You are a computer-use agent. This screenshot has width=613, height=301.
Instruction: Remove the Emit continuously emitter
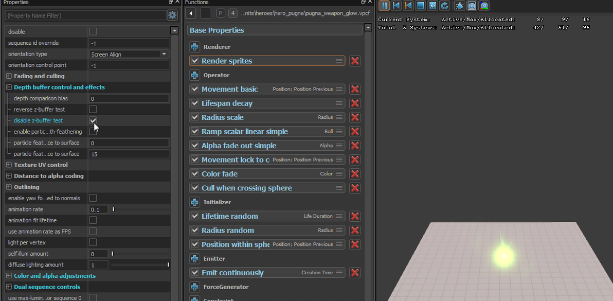click(354, 273)
